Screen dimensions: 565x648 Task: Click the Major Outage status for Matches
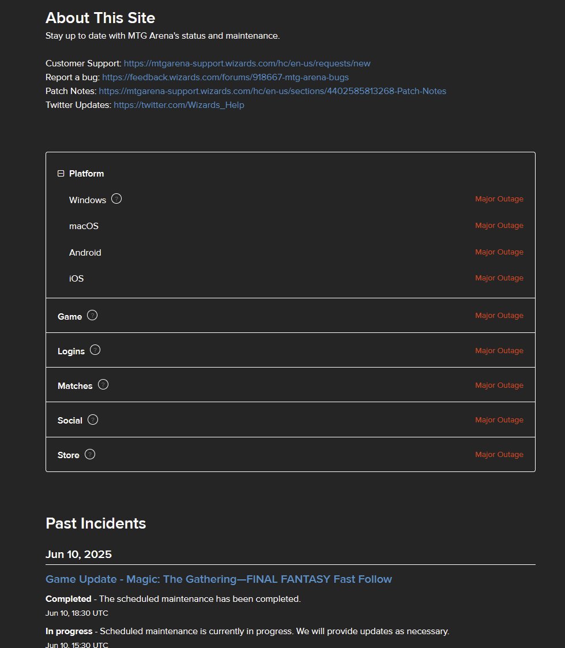pyautogui.click(x=499, y=385)
